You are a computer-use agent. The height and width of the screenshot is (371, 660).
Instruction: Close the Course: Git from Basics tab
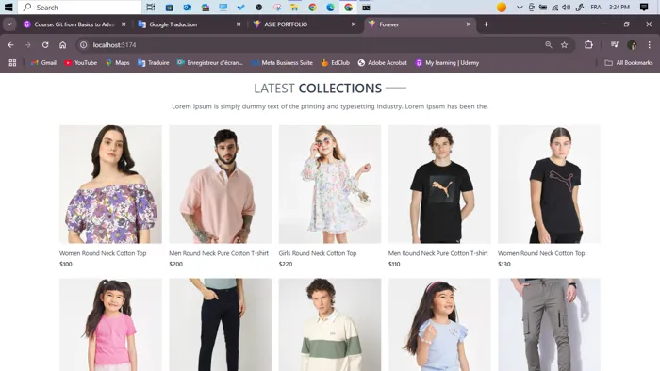124,24
